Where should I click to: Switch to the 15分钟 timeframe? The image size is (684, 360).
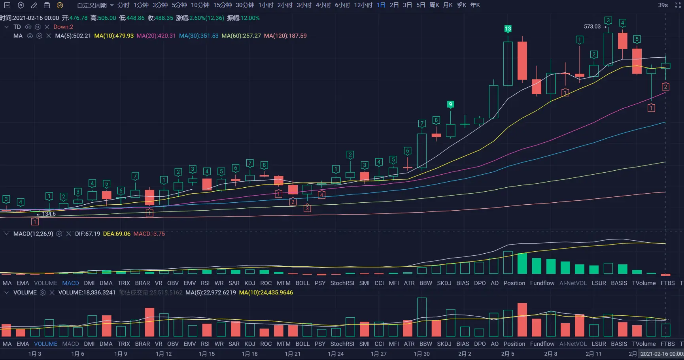click(223, 5)
